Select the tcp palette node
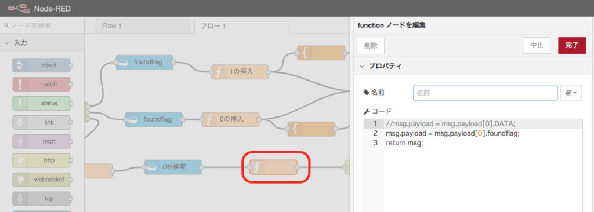This screenshot has width=594, height=212. 41,198
